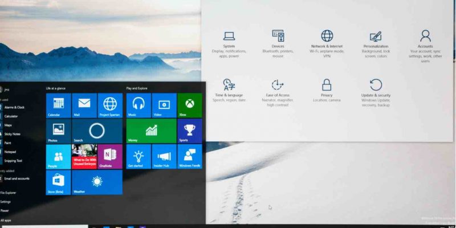
Task: Open Update & security settings
Action: coord(376,92)
